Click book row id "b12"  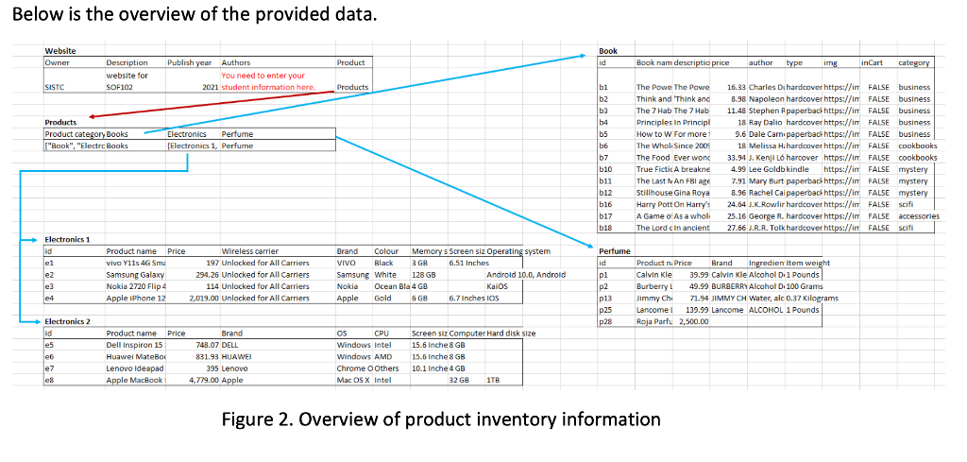pyautogui.click(x=605, y=193)
